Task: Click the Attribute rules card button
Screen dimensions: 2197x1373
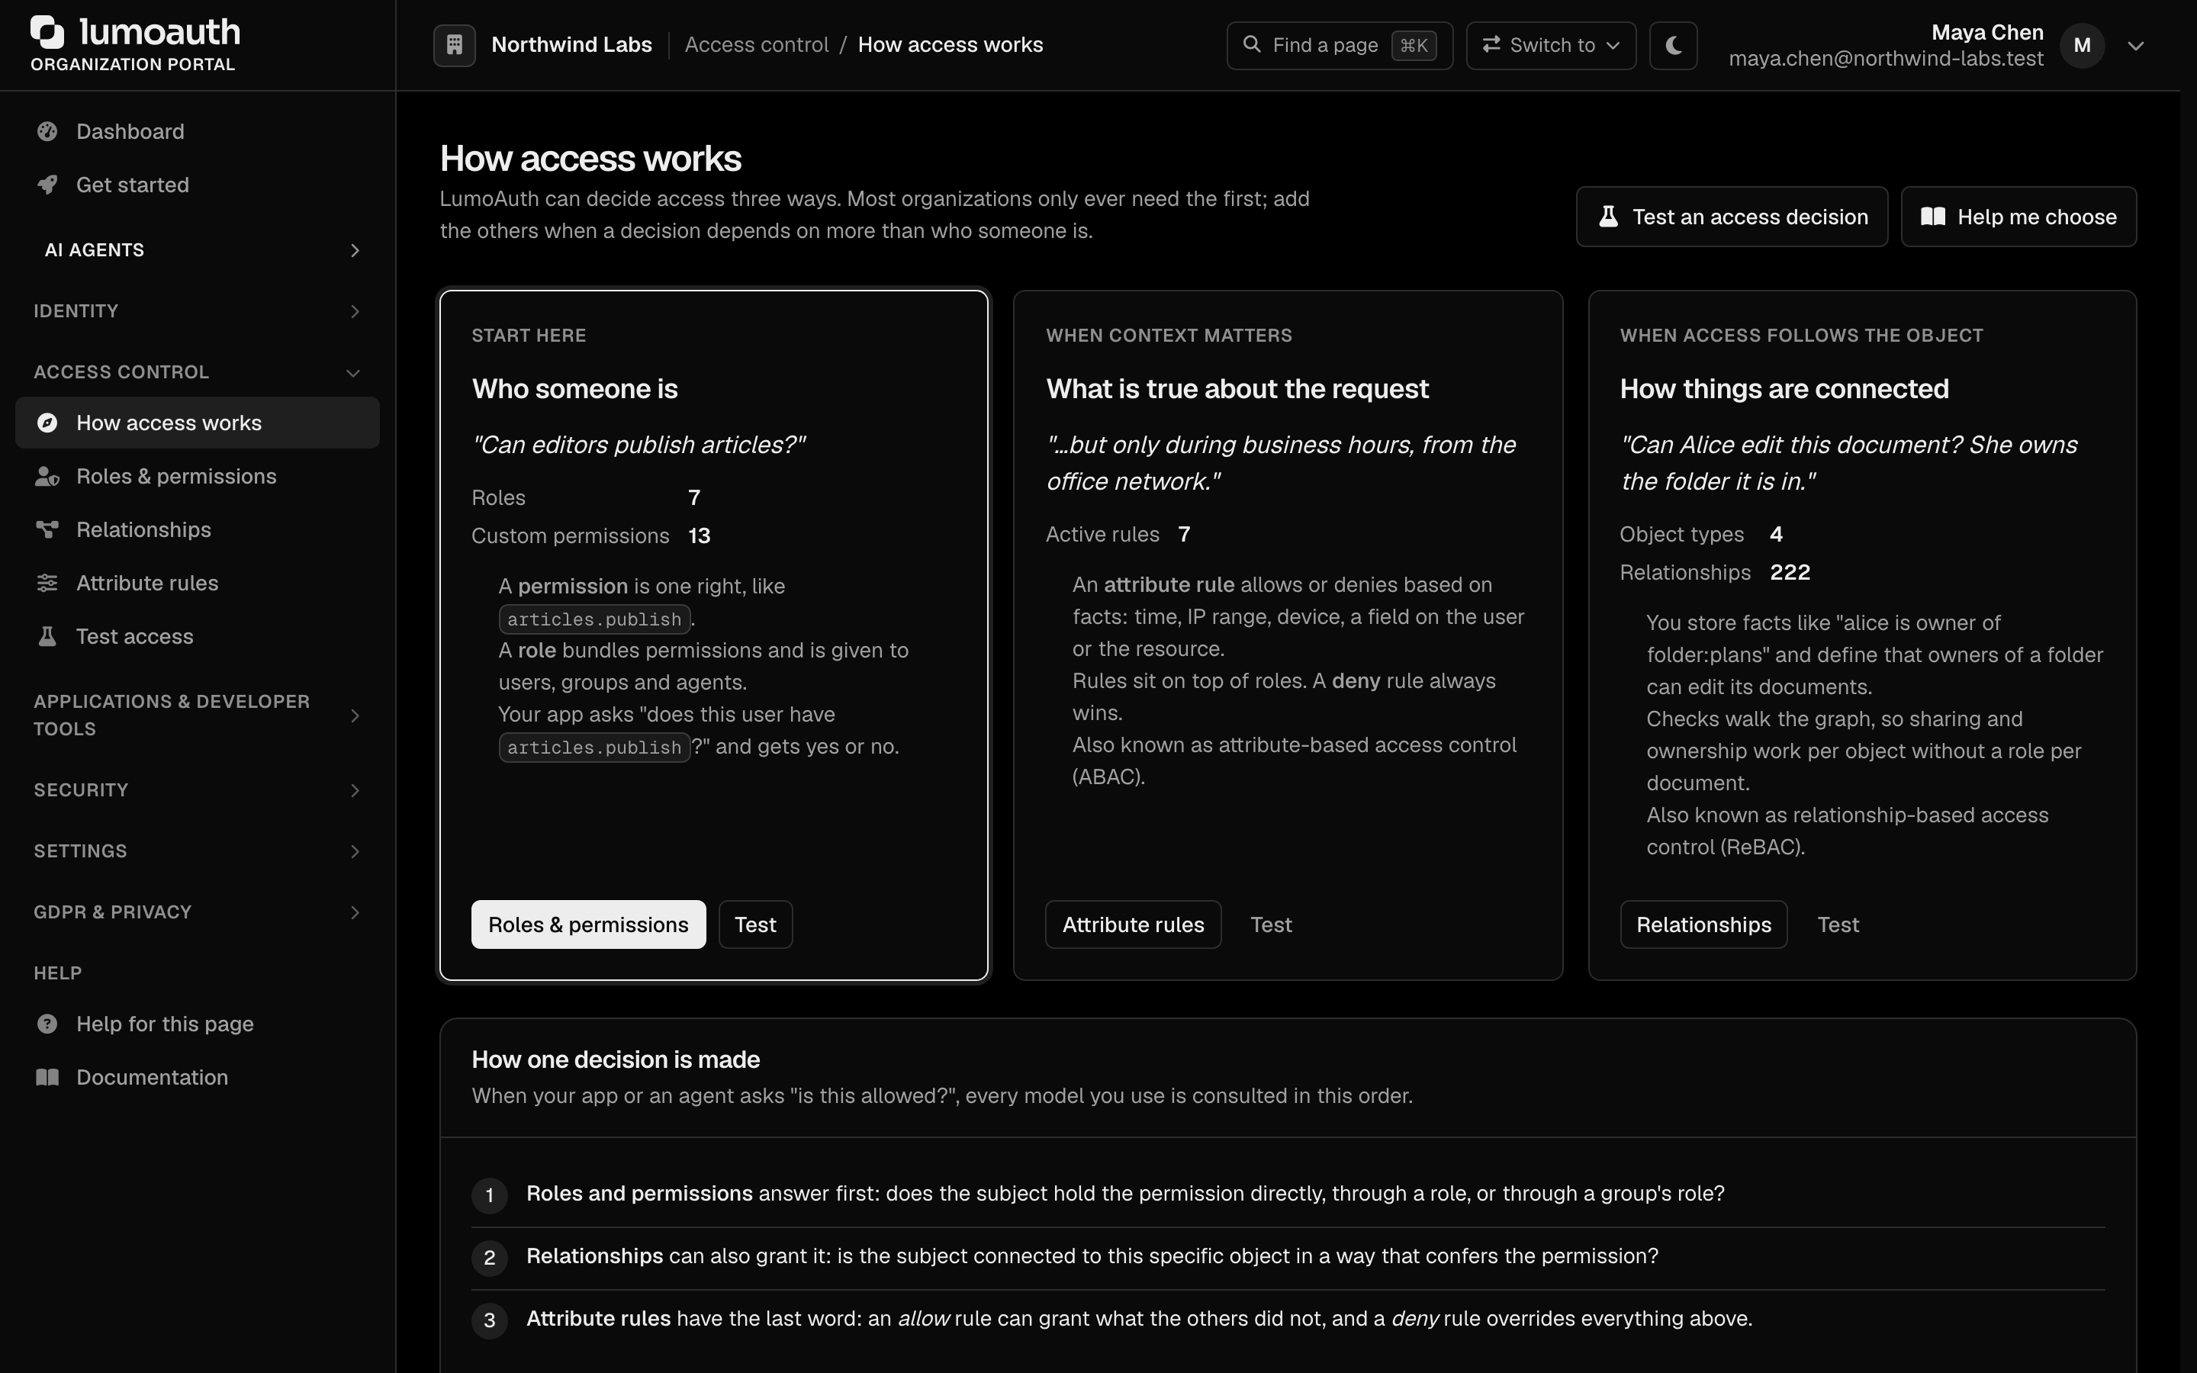Action: click(x=1133, y=924)
